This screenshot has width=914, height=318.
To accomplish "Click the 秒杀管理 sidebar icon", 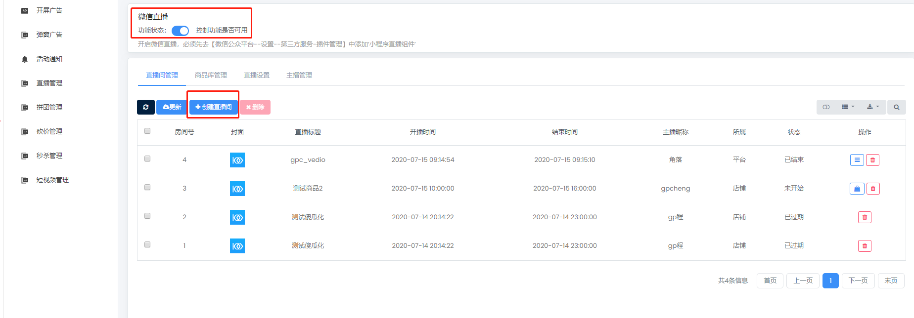I will click(25, 156).
